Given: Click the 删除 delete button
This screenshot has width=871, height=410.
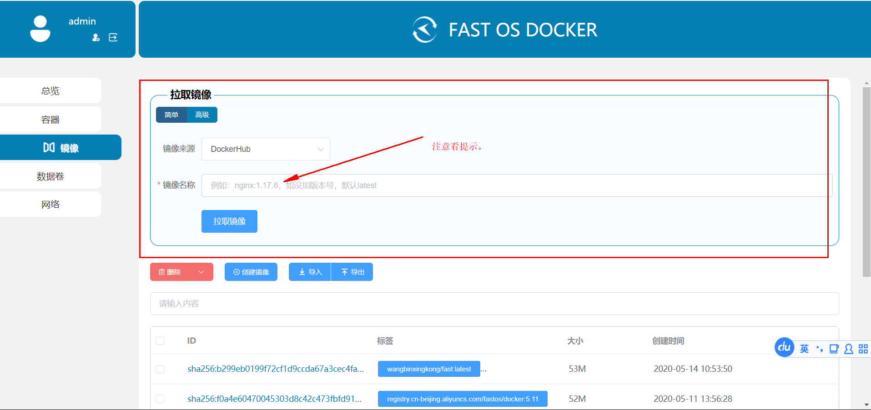Looking at the screenshot, I should coord(170,272).
